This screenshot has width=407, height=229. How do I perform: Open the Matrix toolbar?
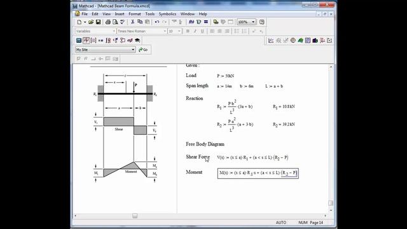coord(93,41)
